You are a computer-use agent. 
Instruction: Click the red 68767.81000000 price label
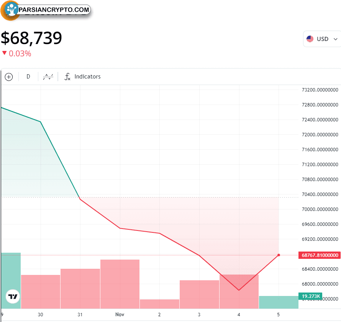coord(320,255)
